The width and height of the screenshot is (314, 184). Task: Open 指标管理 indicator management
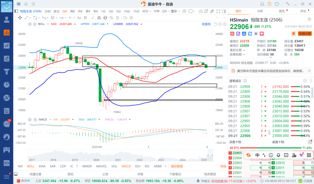click(x=177, y=166)
